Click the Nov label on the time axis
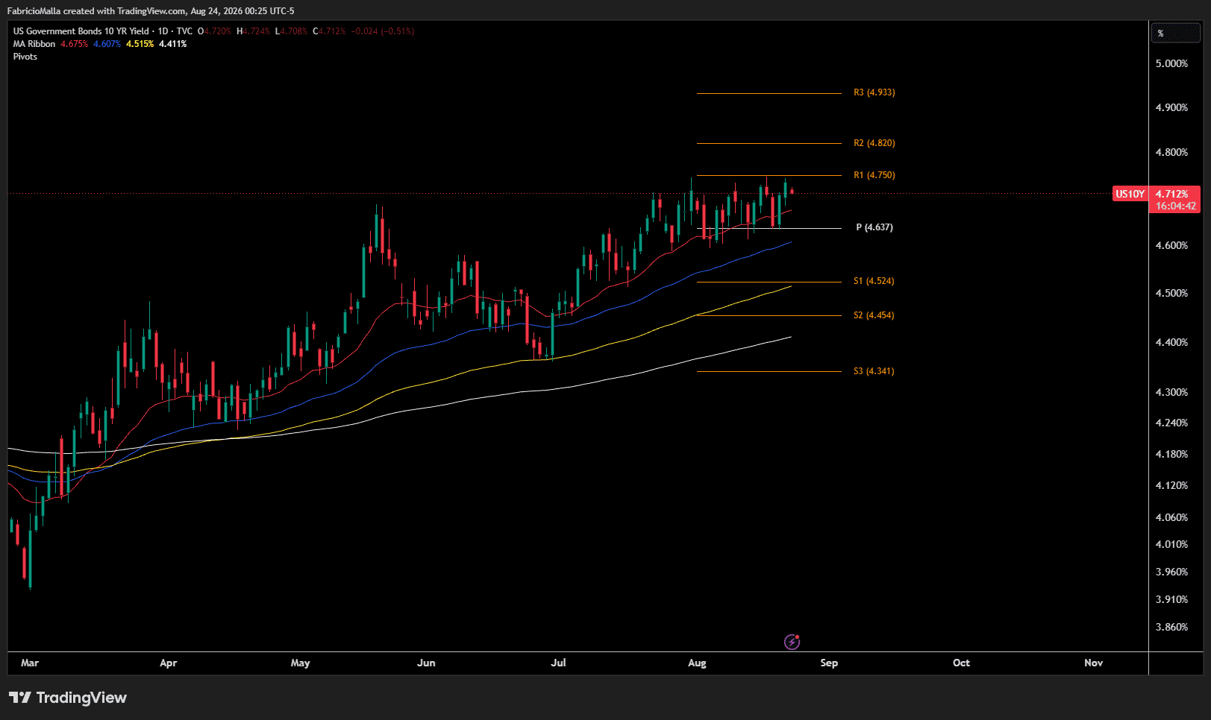Viewport: 1211px width, 720px height. pos(1094,663)
